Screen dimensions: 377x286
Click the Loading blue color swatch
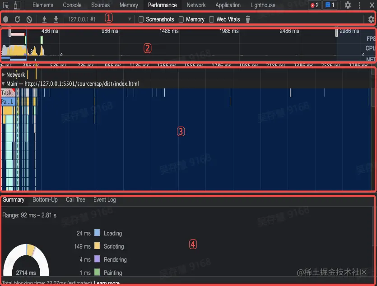click(x=97, y=232)
